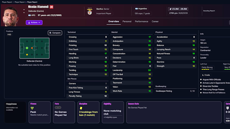Image resolution: width=230 pixels, height=129 pixels.
Task: Click the Set Pieces section header
Action: [x=72, y=79]
